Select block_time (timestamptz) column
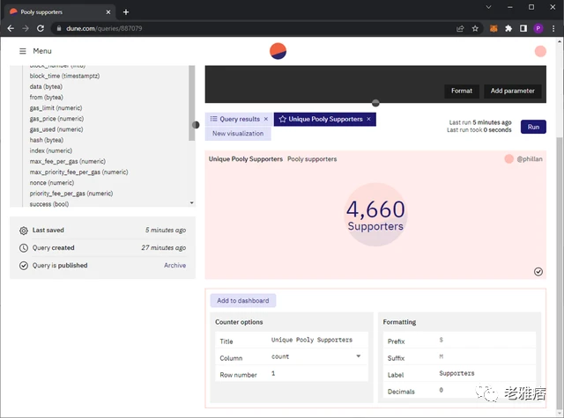 64,77
